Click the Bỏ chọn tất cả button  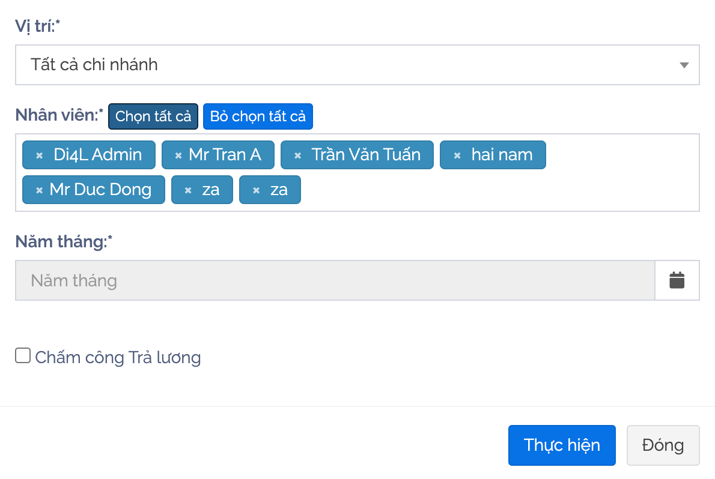point(258,116)
